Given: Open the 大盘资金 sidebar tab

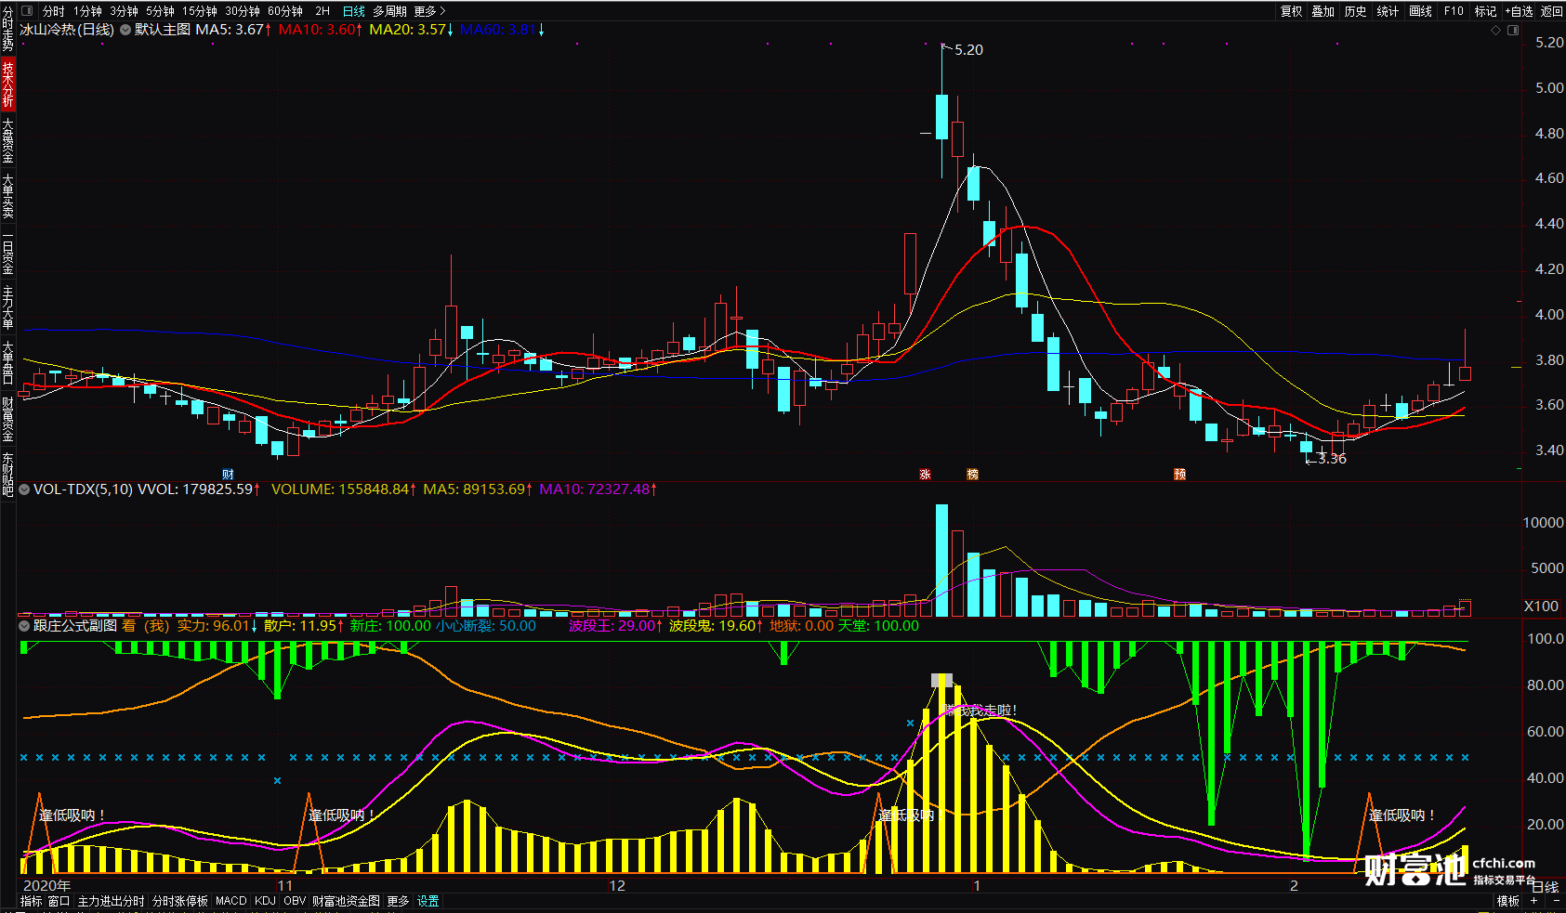Looking at the screenshot, I should [x=7, y=140].
